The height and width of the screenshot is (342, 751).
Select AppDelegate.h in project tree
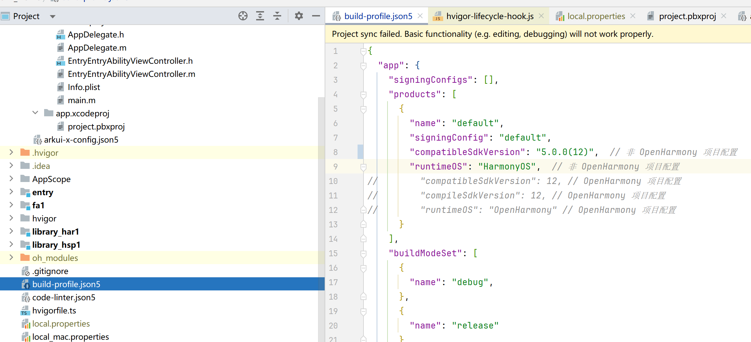(x=96, y=34)
